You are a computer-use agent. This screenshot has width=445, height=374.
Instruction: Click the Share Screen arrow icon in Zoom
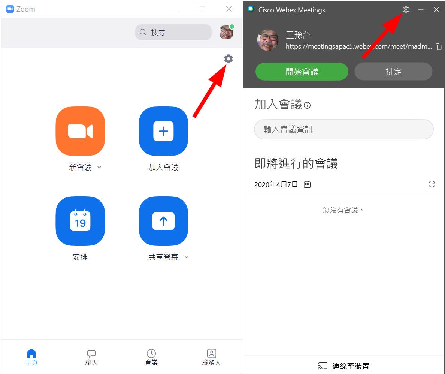[x=163, y=221]
